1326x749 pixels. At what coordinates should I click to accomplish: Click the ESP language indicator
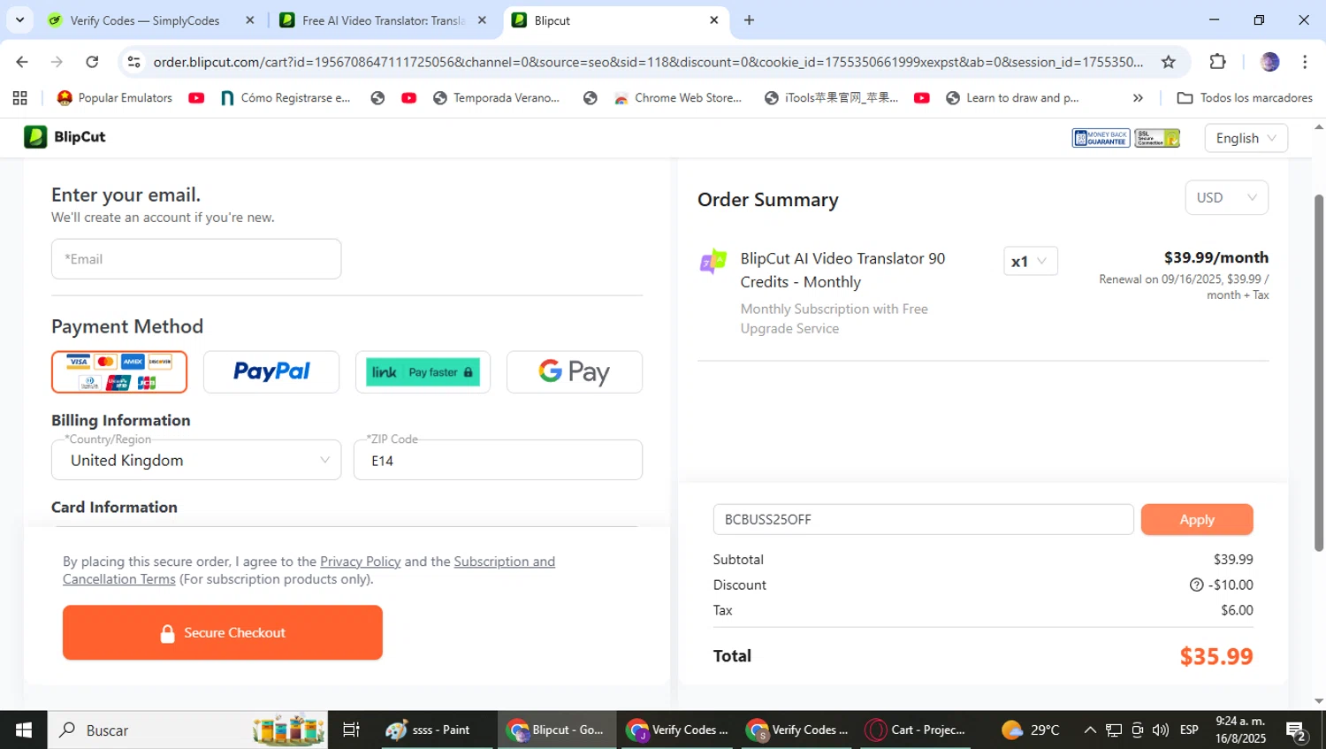coord(1189,730)
